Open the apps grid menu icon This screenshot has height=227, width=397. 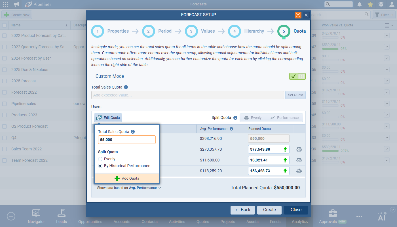5,4
